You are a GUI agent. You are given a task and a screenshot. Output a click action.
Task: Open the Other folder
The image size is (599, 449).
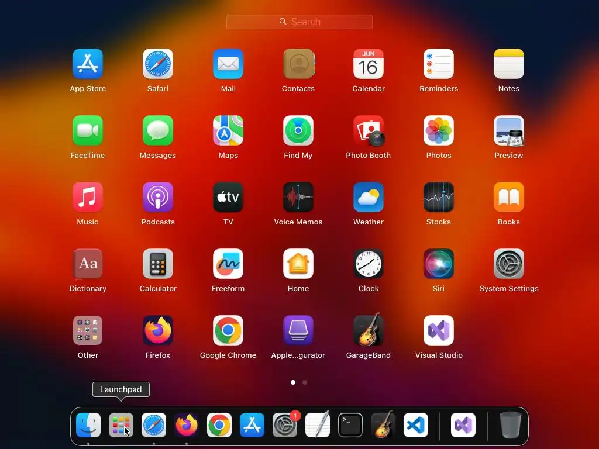(88, 330)
